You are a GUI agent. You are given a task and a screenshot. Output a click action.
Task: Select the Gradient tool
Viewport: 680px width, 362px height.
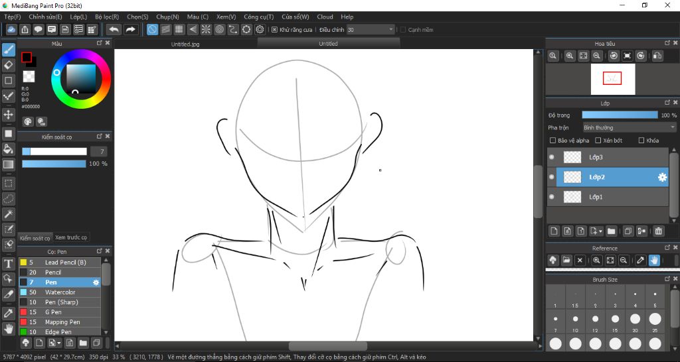(8, 164)
